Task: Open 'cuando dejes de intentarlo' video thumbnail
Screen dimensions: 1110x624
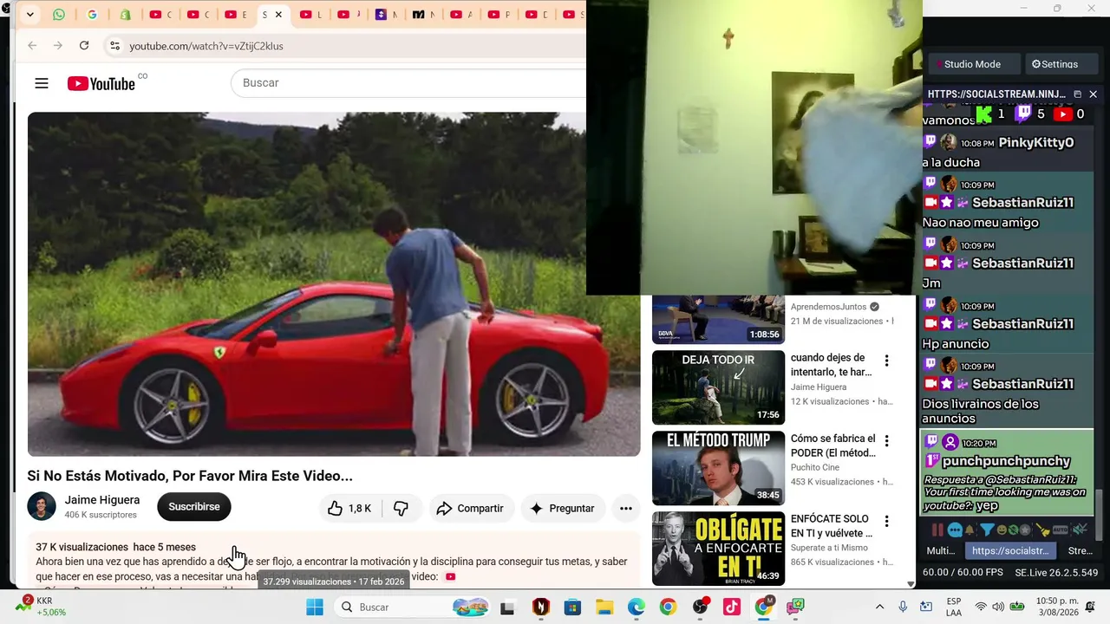Action: pos(718,387)
